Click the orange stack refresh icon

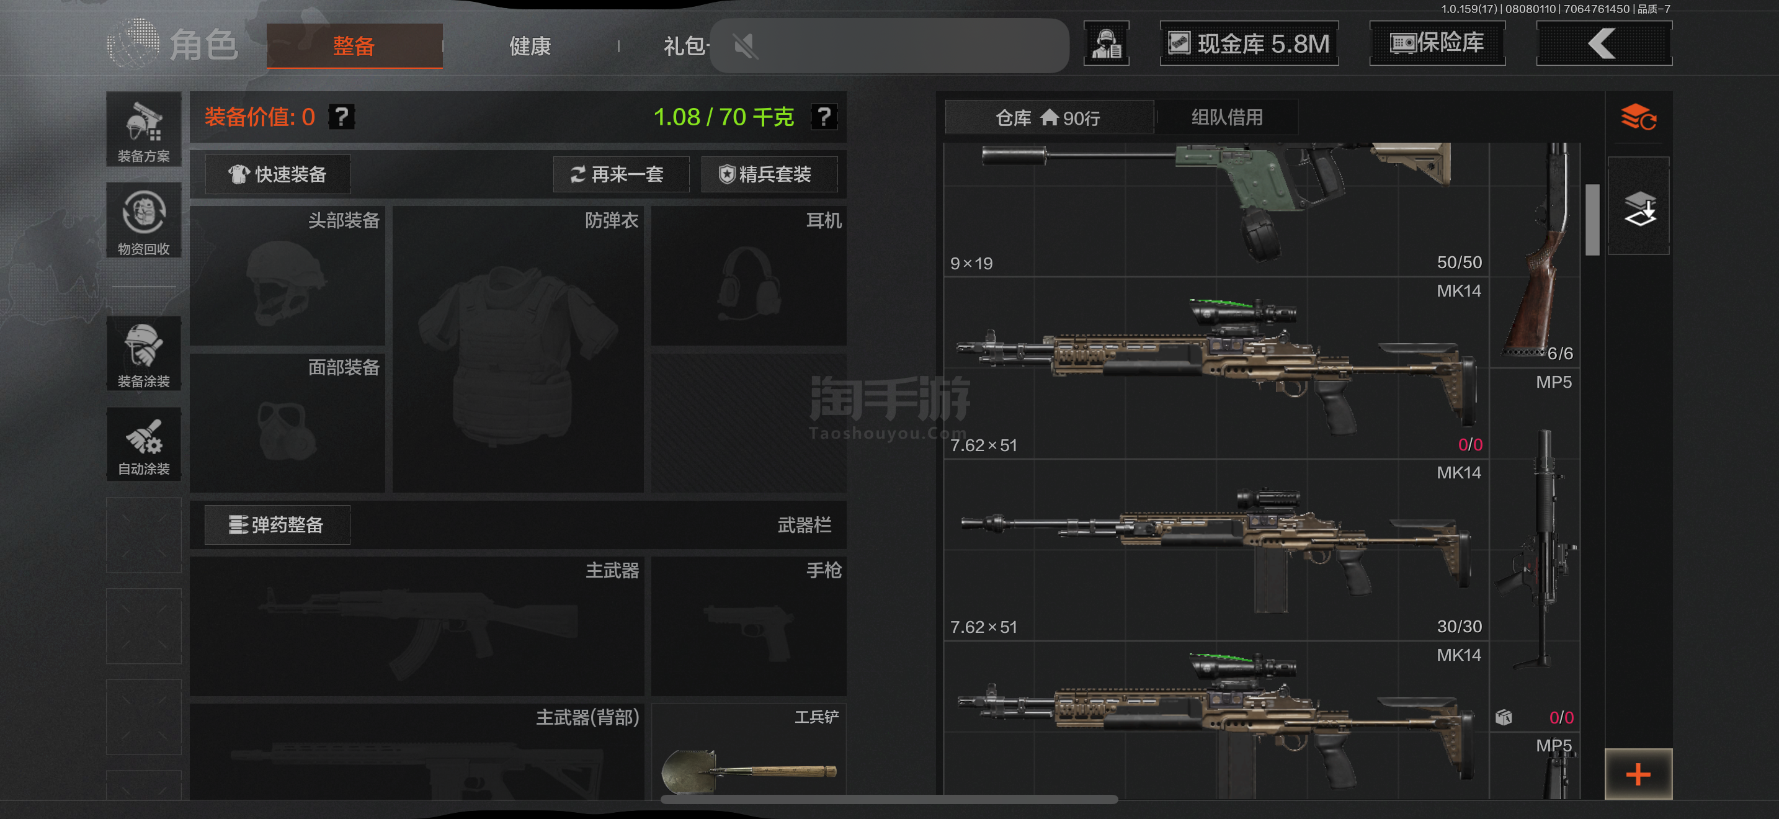(x=1638, y=117)
